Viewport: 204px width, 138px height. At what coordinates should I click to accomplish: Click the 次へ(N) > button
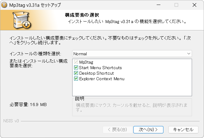(x=148, y=130)
